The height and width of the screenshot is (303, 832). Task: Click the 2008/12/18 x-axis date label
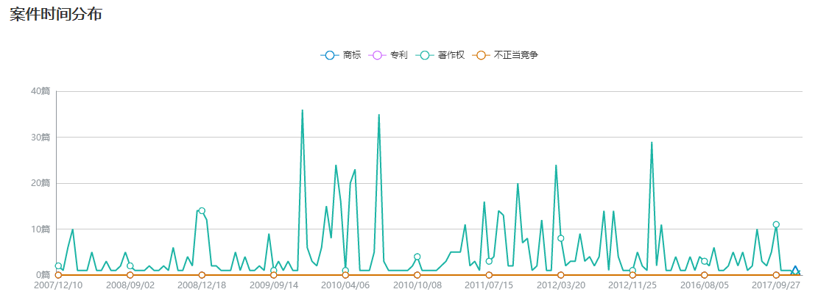(x=202, y=285)
